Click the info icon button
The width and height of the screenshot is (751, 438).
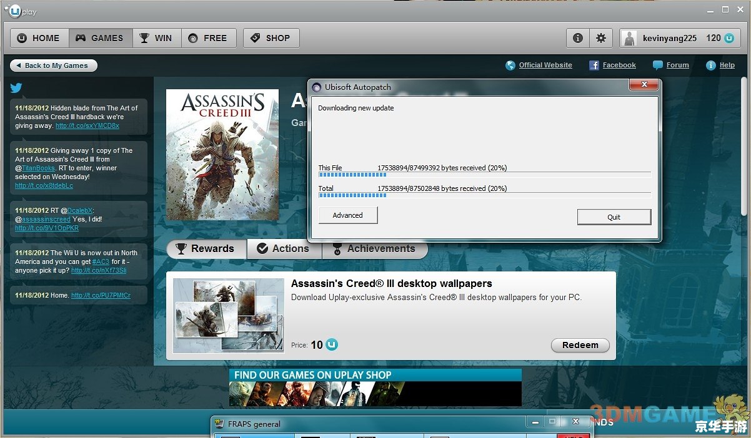pos(578,38)
